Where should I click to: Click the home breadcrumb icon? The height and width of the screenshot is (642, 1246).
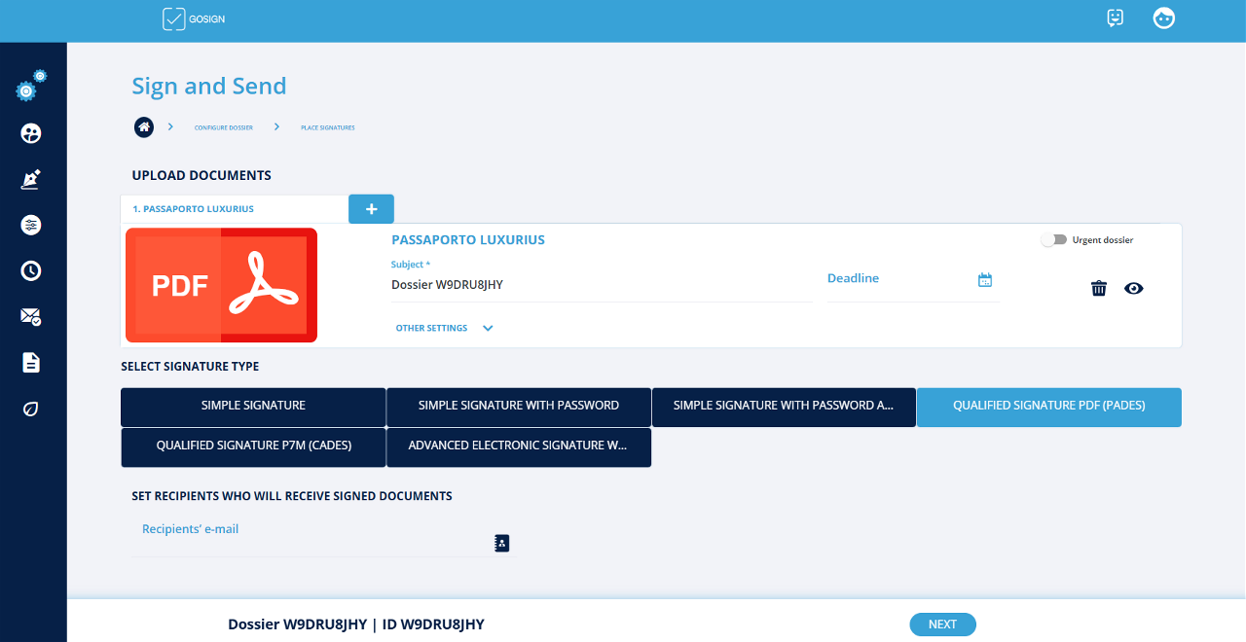point(144,127)
